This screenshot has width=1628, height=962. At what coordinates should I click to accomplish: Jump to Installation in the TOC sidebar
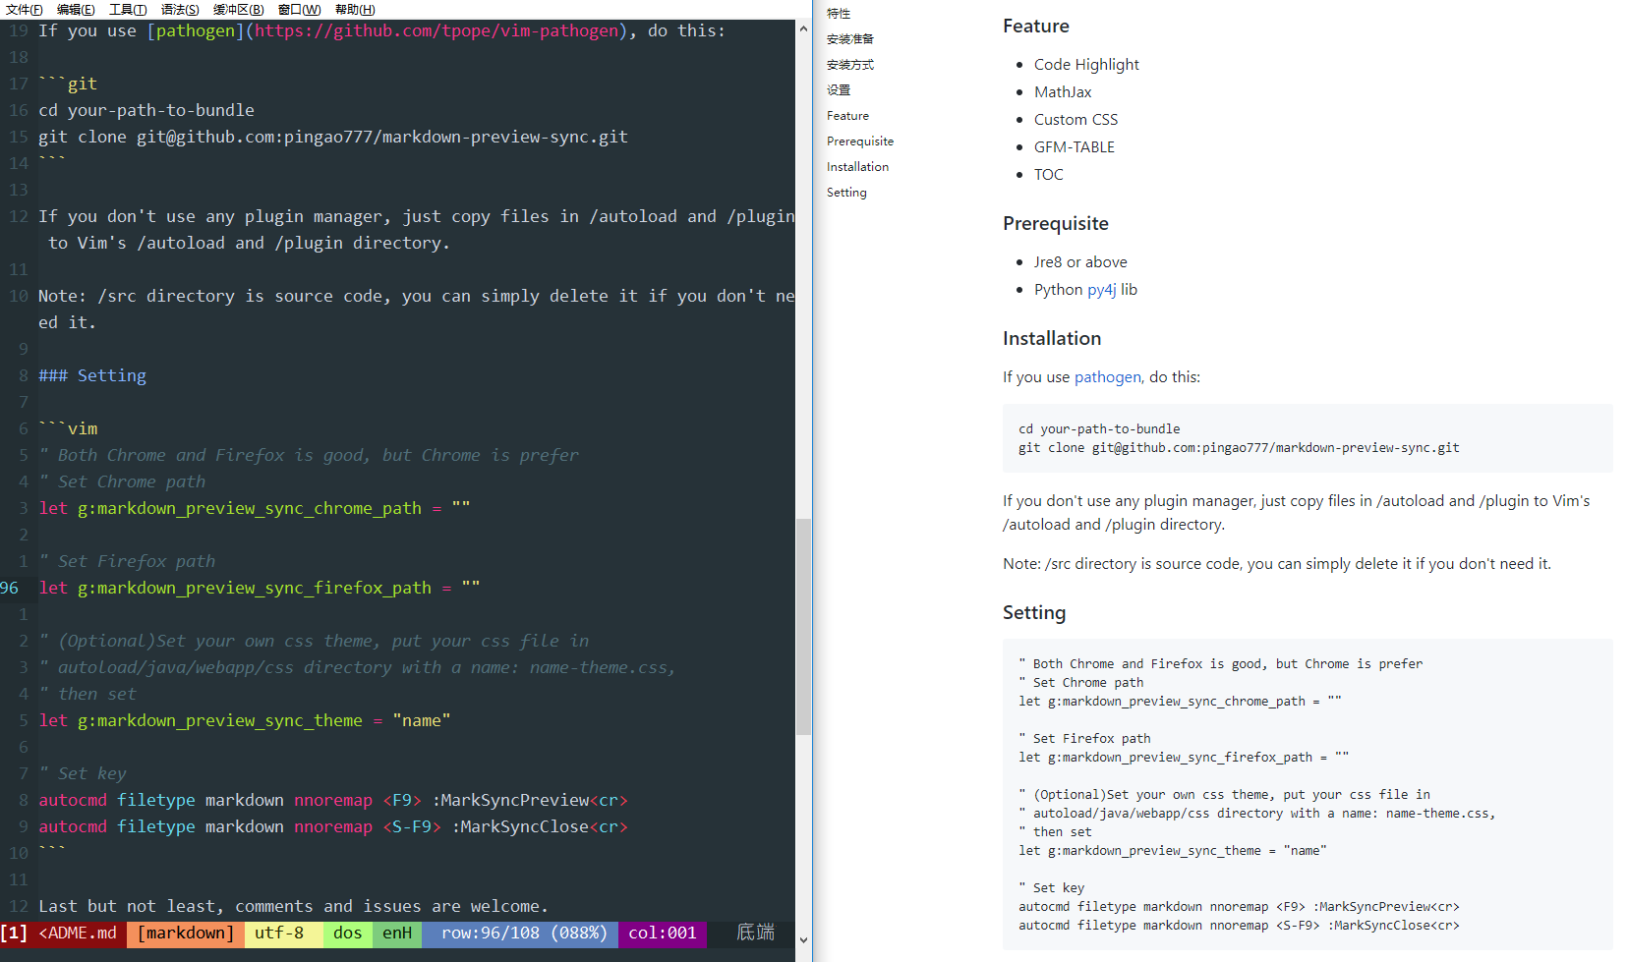coord(857,167)
